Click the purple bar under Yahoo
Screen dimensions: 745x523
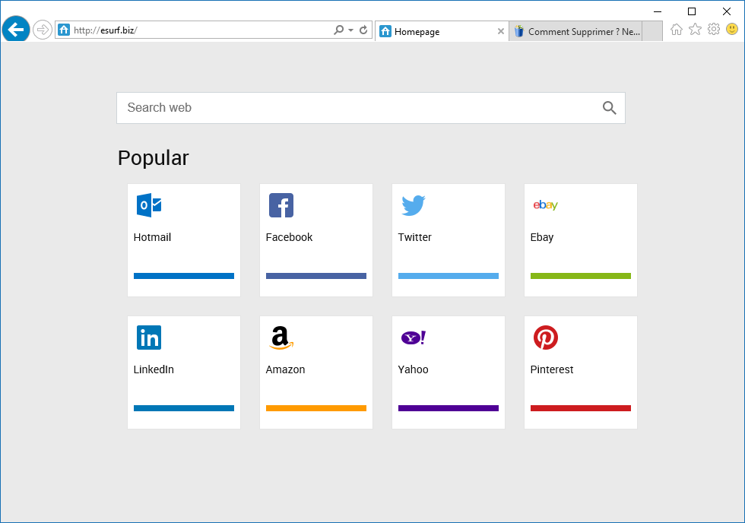[449, 408]
